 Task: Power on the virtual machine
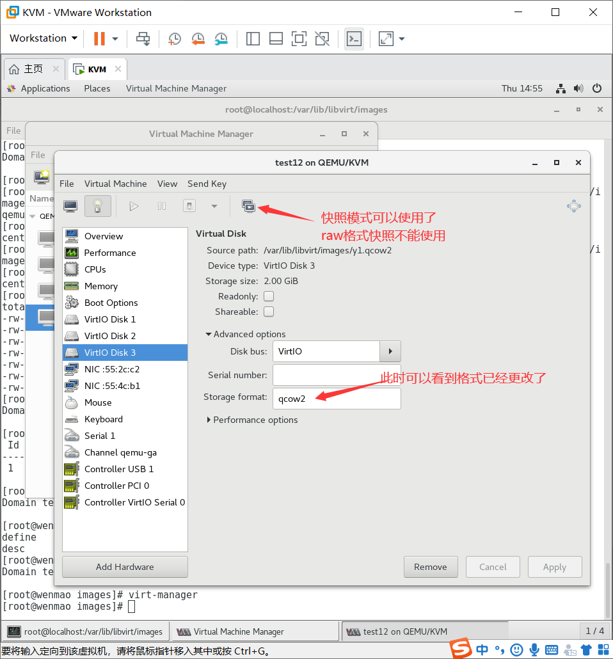pyautogui.click(x=134, y=207)
